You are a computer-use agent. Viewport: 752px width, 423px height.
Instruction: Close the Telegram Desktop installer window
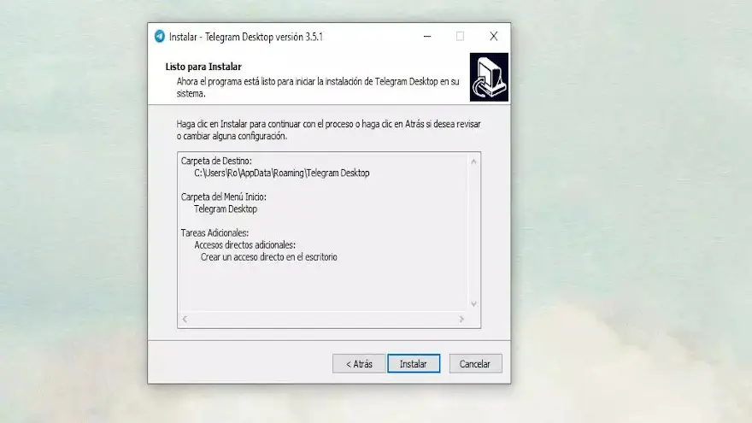[494, 37]
